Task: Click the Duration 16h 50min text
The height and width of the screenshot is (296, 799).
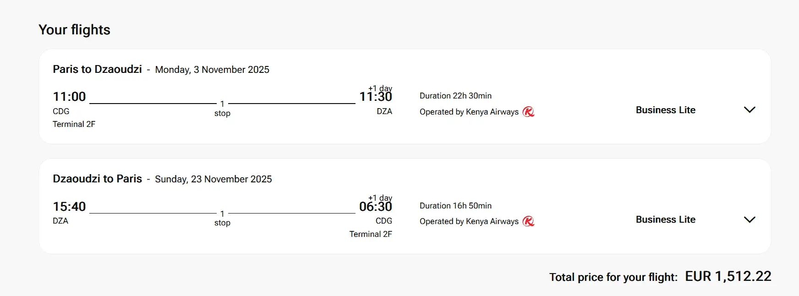Action: (455, 206)
